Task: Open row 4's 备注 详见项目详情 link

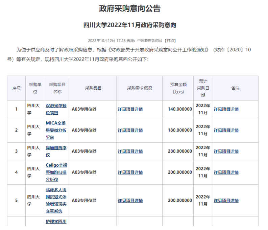Action: pos(226,172)
